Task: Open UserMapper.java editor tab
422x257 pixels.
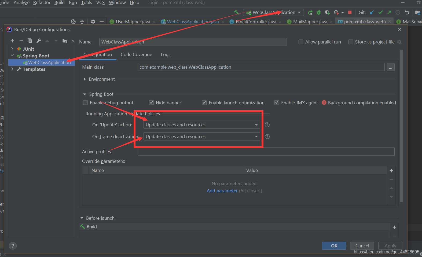Action: [133, 22]
